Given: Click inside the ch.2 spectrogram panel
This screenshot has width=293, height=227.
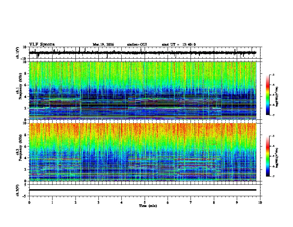Looking at the screenshot, I should pyautogui.click(x=143, y=152).
